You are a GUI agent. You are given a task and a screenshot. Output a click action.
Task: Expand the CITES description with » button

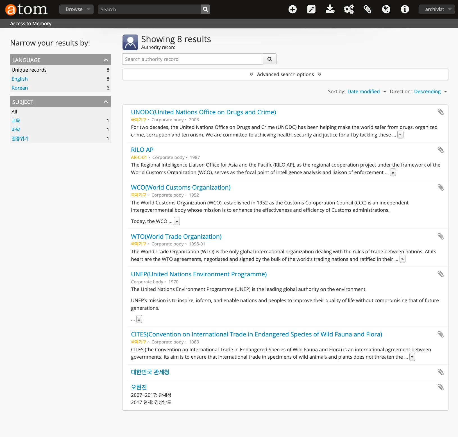click(x=412, y=357)
